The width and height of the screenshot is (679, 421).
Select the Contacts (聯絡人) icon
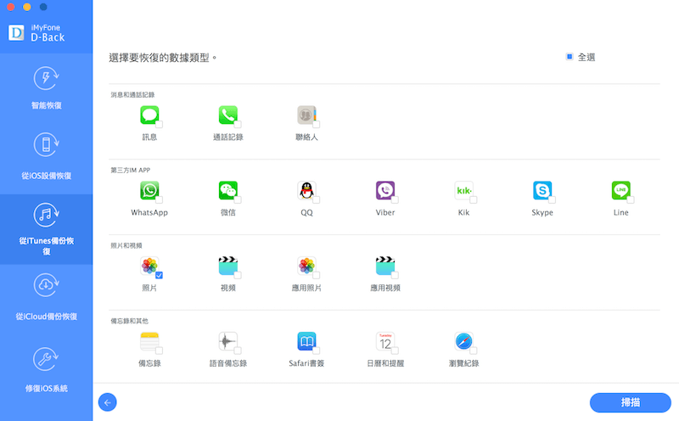[x=306, y=115]
